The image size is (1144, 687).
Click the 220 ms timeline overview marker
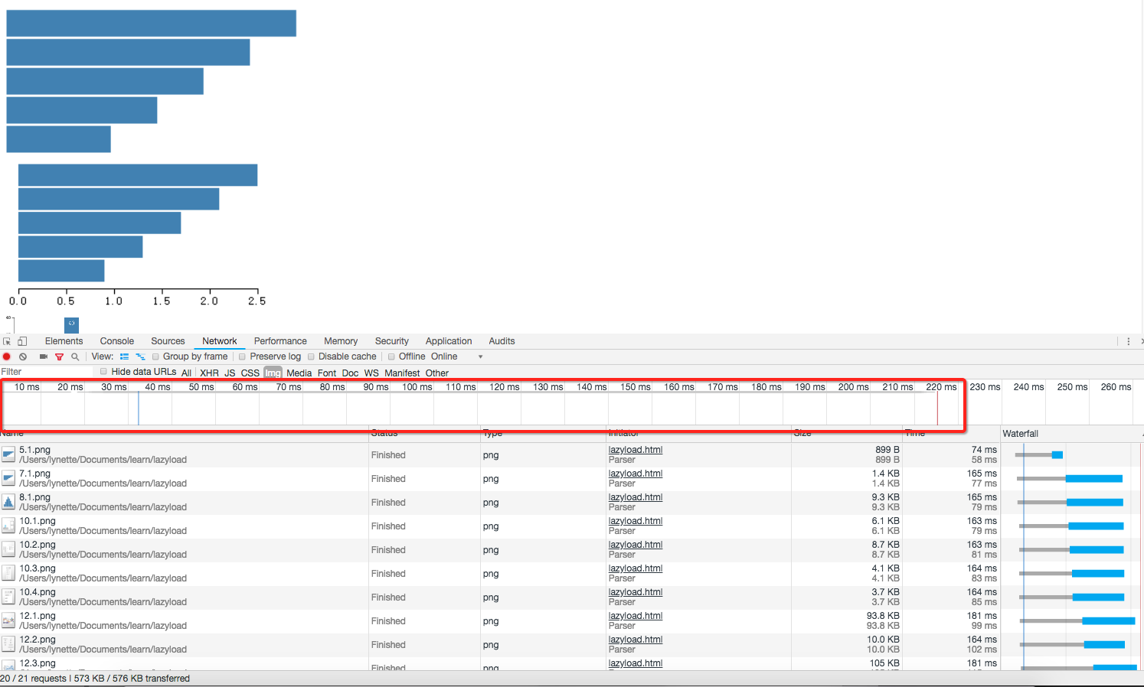point(941,387)
